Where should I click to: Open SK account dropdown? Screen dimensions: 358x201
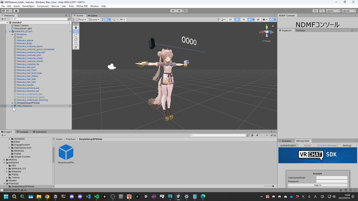point(7,11)
